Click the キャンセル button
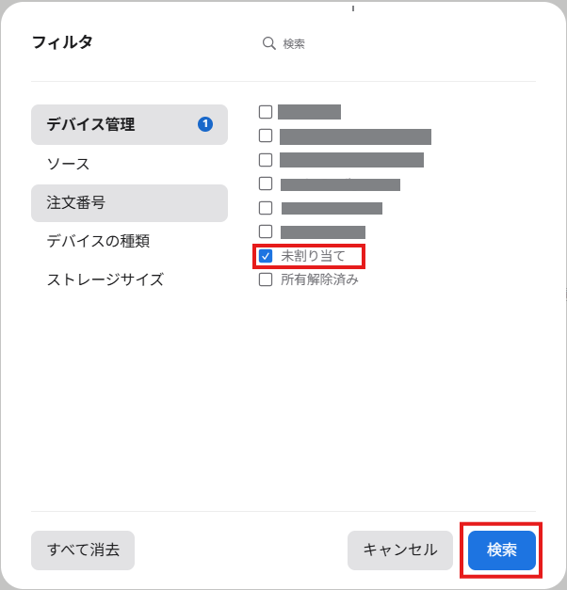The width and height of the screenshot is (567, 590). (400, 550)
